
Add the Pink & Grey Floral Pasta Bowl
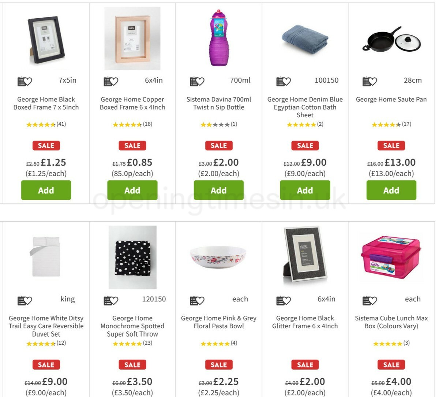[219, 396]
